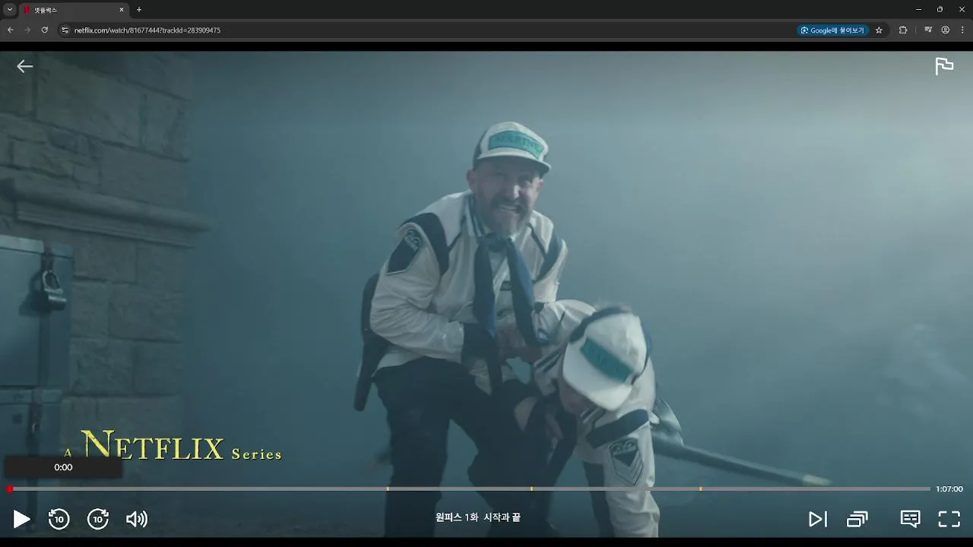Image resolution: width=973 pixels, height=547 pixels.
Task: Open the tab search dropdown
Action: (x=10, y=10)
